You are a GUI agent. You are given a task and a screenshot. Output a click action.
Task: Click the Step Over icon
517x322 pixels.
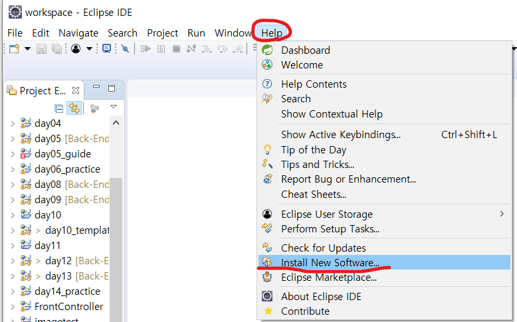(222, 49)
